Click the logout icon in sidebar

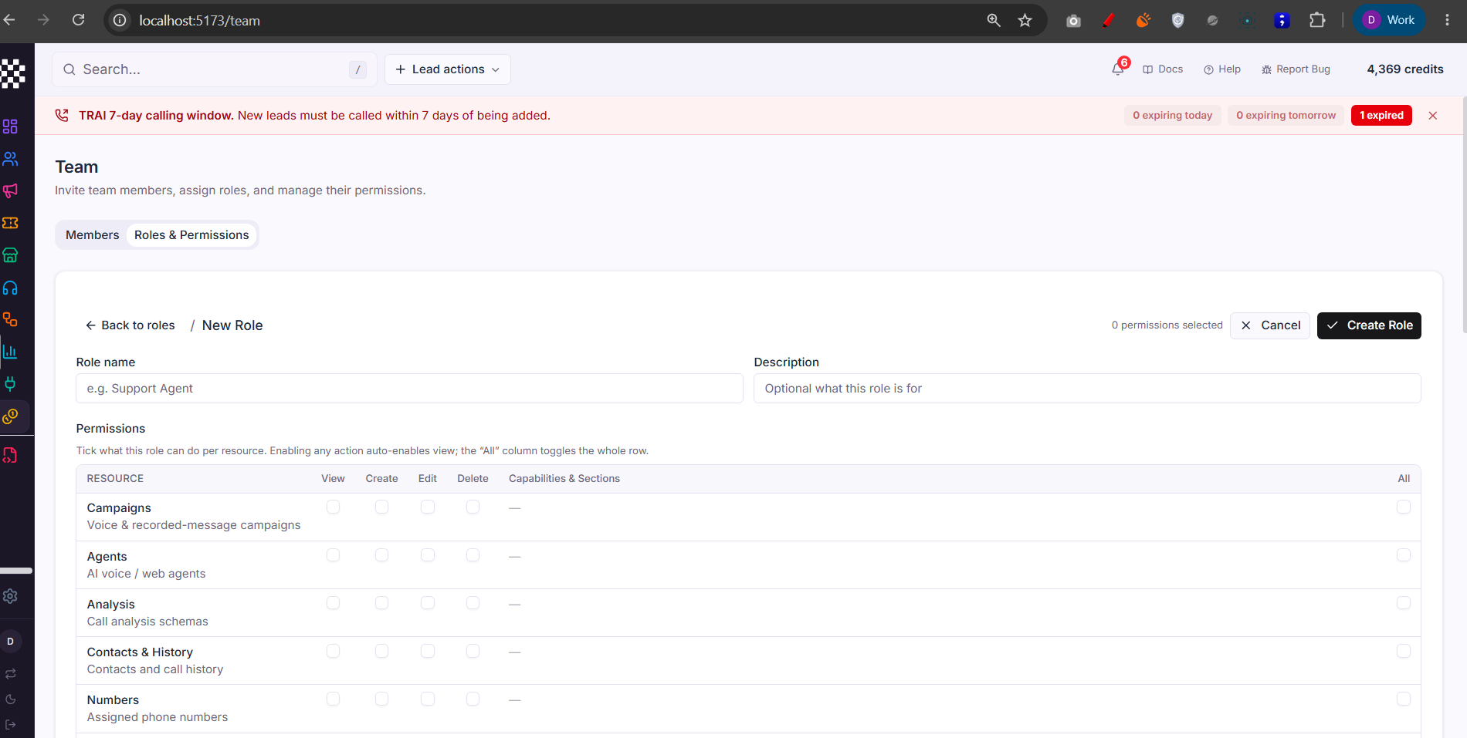pos(10,724)
